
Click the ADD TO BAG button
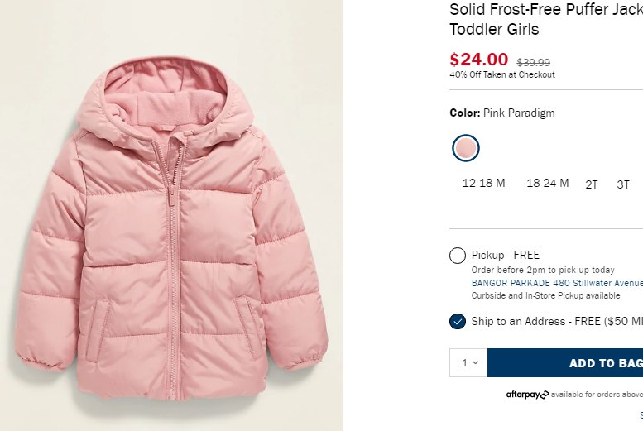(571, 362)
